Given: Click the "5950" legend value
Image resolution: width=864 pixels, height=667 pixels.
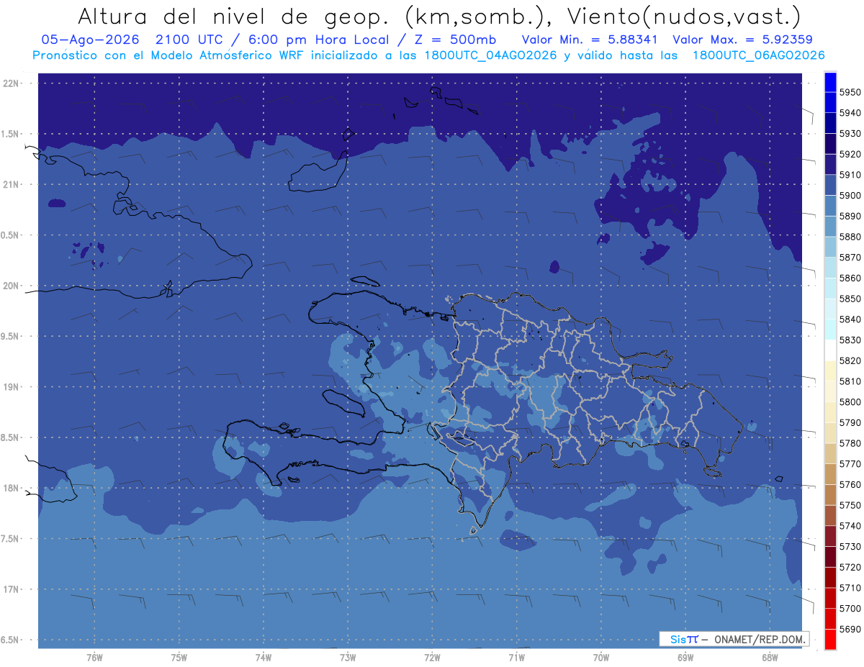Looking at the screenshot, I should coord(850,92).
